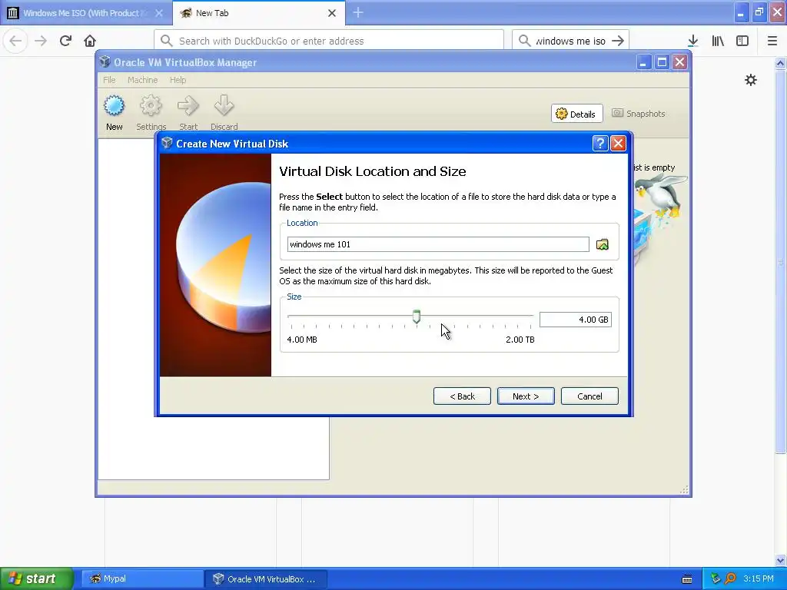
Task: Click the Start arrow icon in VirtualBox toolbar
Action: point(188,106)
